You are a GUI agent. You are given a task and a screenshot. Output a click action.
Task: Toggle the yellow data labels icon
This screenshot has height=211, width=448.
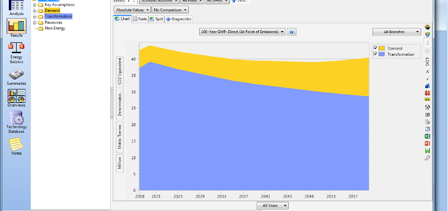(x=427, y=100)
